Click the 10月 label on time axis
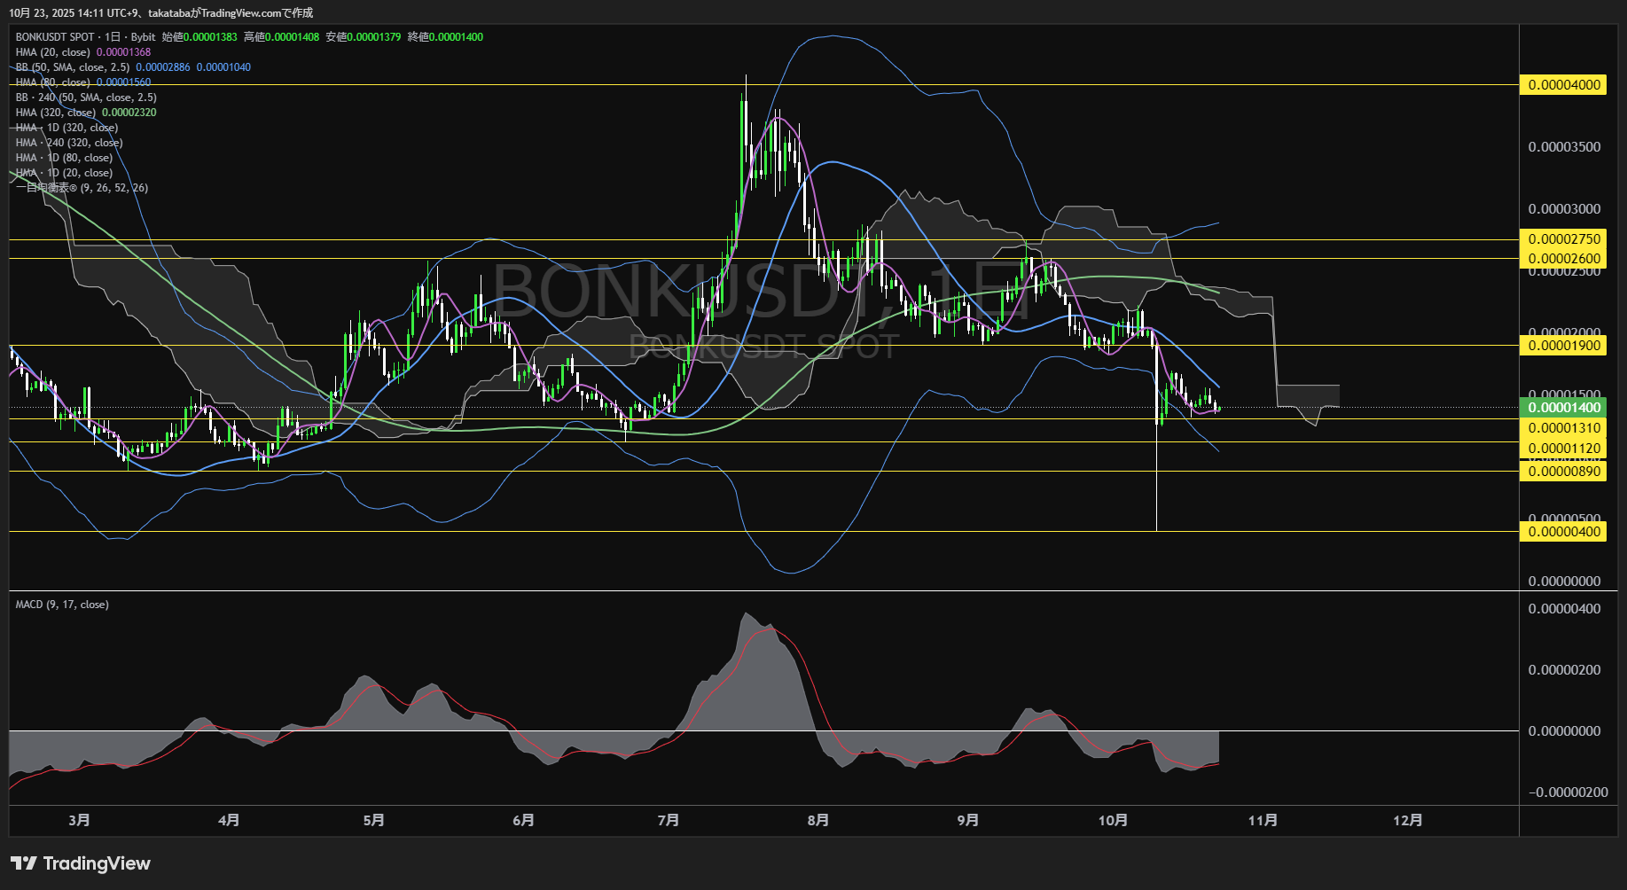 coord(1113,821)
